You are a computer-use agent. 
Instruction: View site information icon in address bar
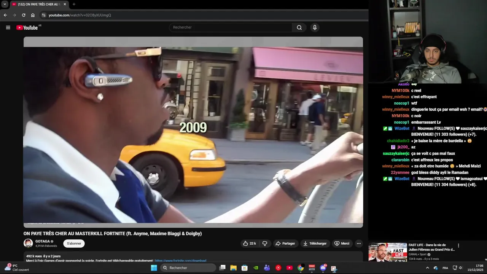click(43, 15)
